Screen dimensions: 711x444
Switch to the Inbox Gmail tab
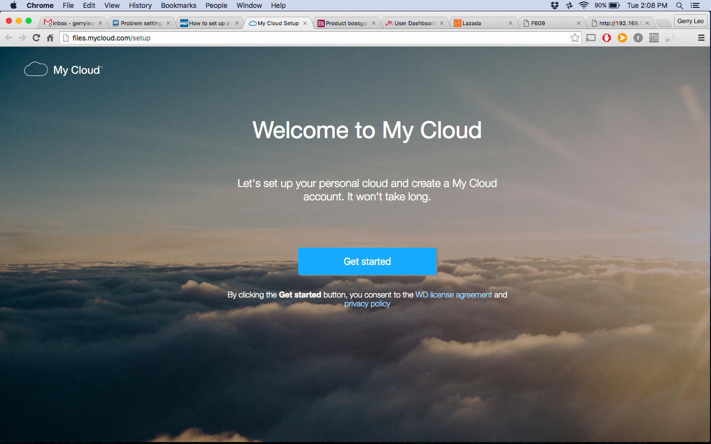point(73,23)
